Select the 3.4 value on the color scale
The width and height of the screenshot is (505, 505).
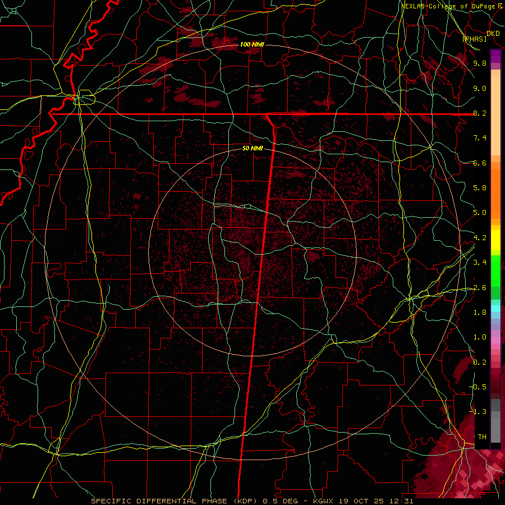(480, 263)
